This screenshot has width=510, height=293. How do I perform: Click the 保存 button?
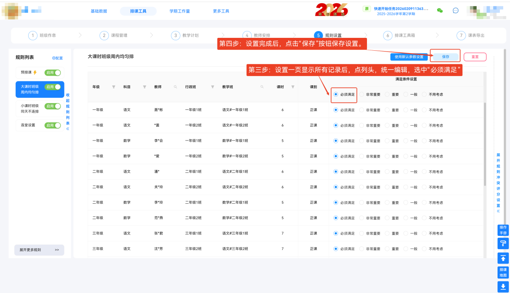pyautogui.click(x=446, y=57)
